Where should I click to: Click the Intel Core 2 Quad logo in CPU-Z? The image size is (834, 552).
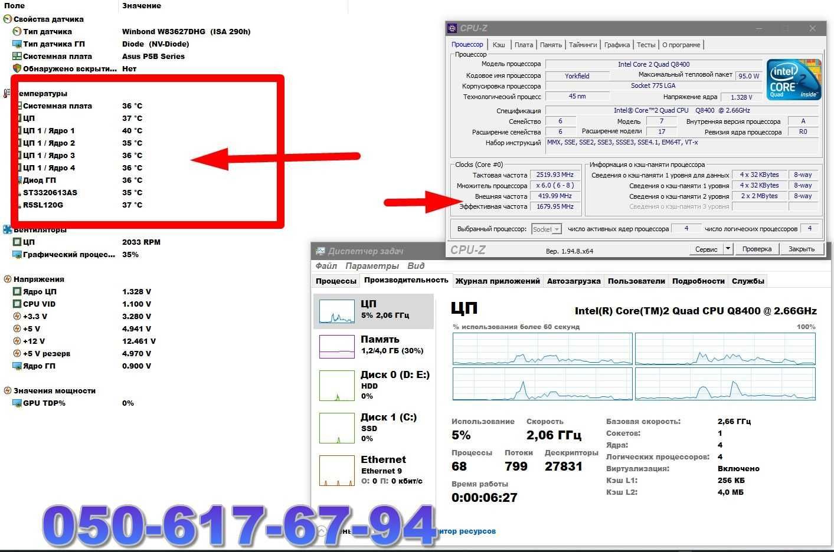click(x=793, y=80)
